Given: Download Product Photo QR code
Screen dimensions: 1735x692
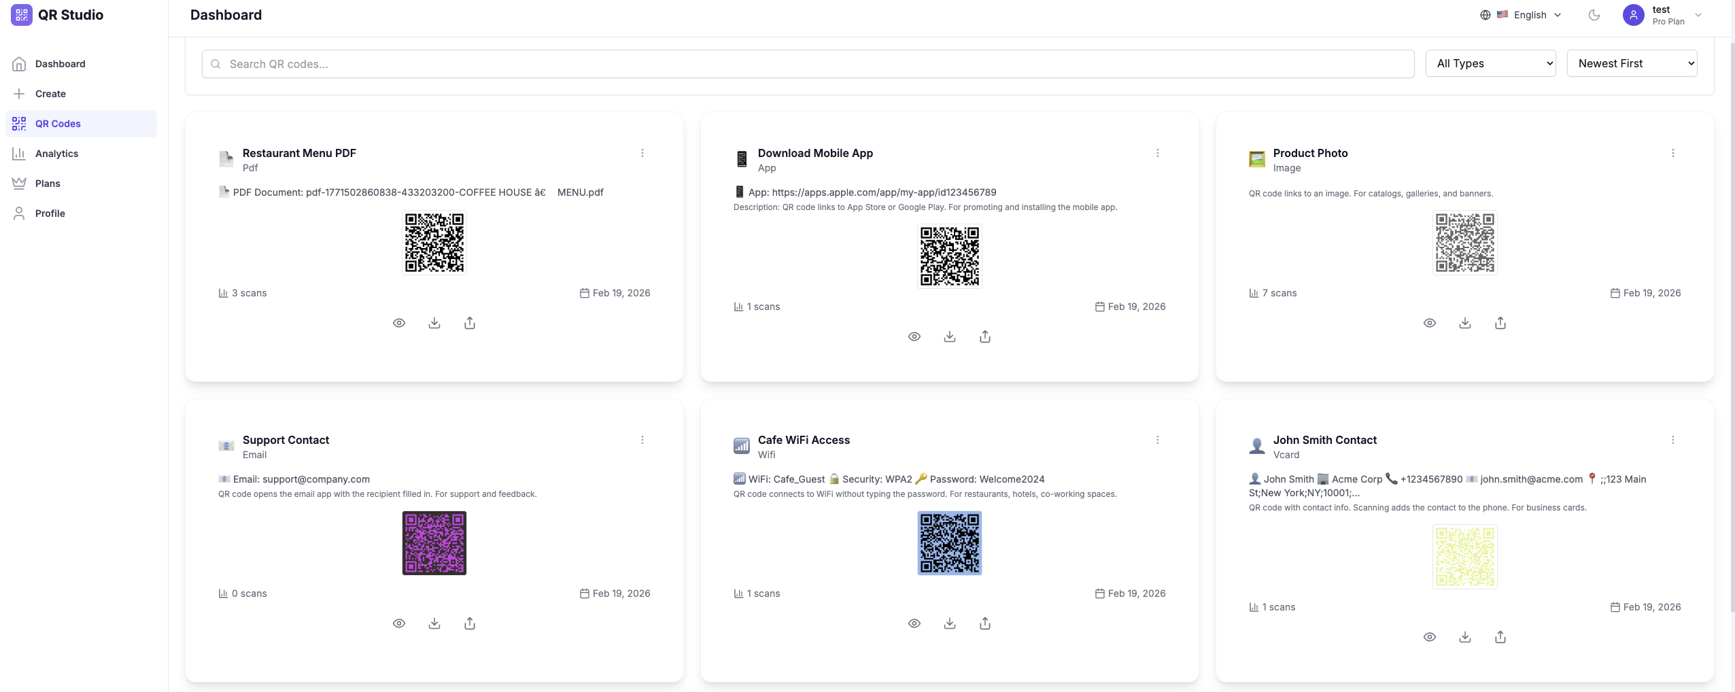Looking at the screenshot, I should pos(1465,323).
